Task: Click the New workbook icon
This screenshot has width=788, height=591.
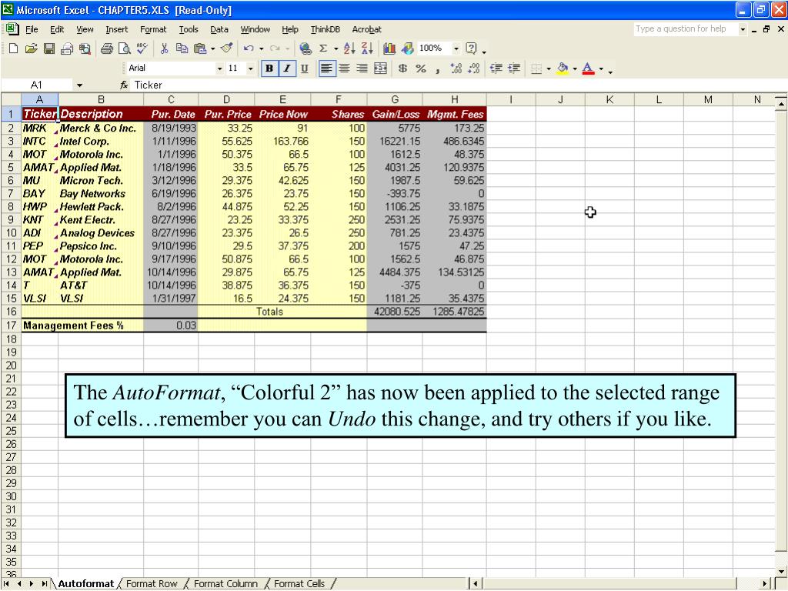Action: click(14, 48)
